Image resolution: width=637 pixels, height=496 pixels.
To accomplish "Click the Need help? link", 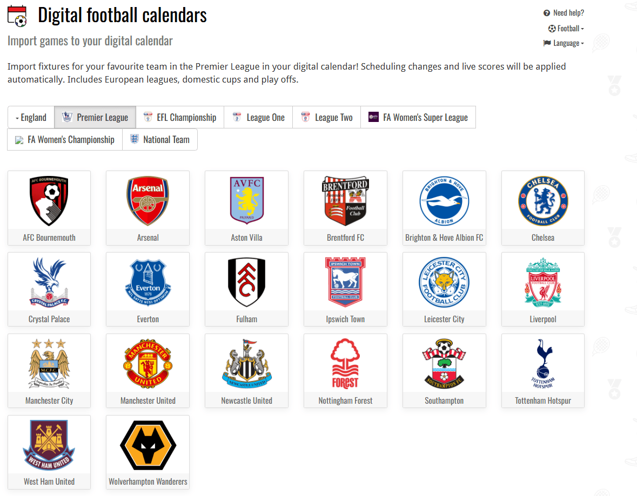I will pyautogui.click(x=564, y=13).
